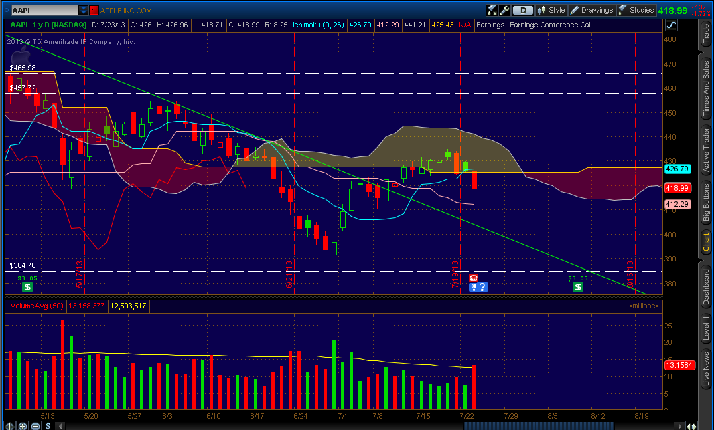Open the Trade side tab
The height and width of the screenshot is (430, 714).
[706, 34]
